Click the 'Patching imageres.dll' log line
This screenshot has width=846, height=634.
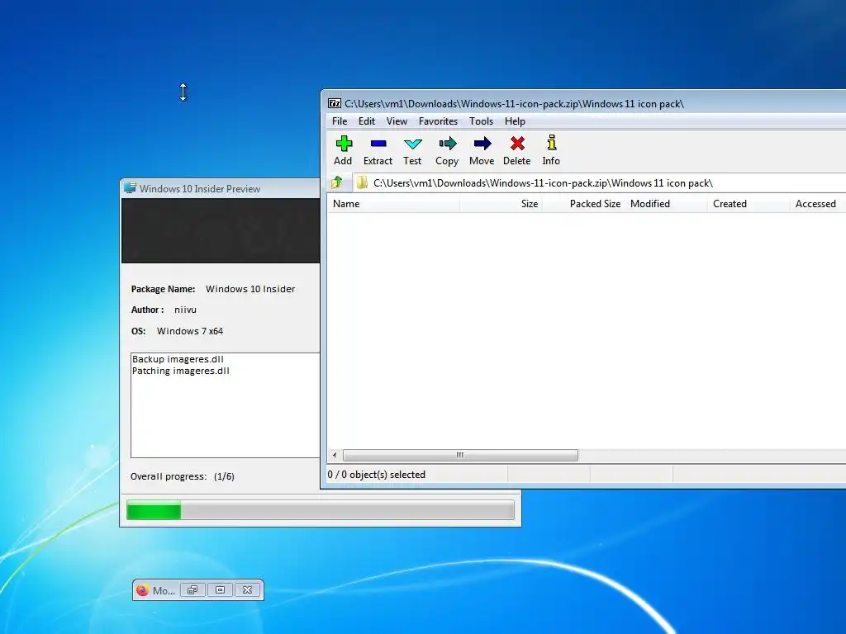(x=181, y=371)
